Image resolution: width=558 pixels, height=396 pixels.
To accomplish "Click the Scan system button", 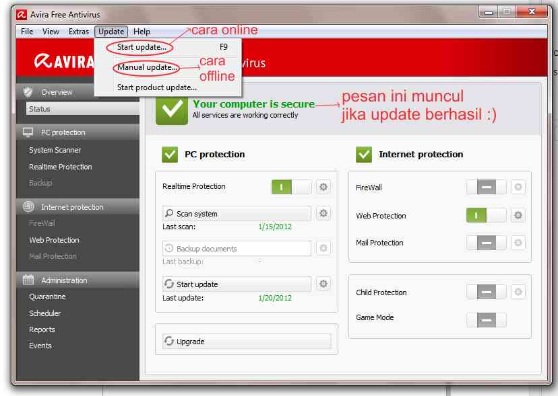I will (x=237, y=213).
